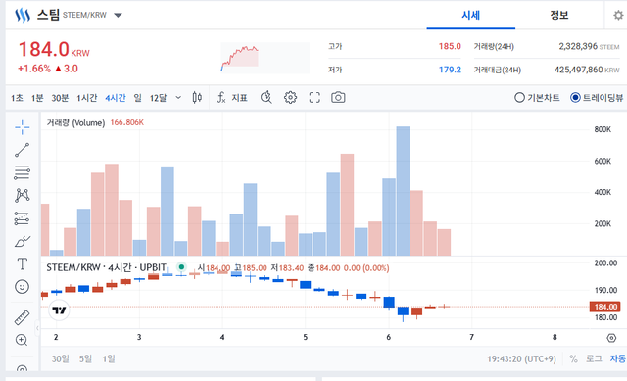Switch to the 시세 tab
The height and width of the screenshot is (381, 627).
[470, 16]
